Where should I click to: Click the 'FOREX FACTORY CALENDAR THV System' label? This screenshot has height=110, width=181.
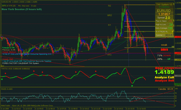[21, 63]
